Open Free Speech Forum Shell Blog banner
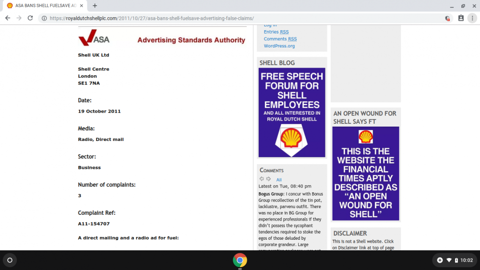The image size is (480, 270). pyautogui.click(x=292, y=113)
